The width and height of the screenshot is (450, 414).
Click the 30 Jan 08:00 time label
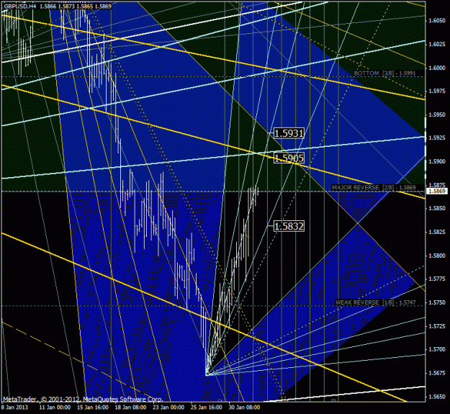[x=245, y=408]
